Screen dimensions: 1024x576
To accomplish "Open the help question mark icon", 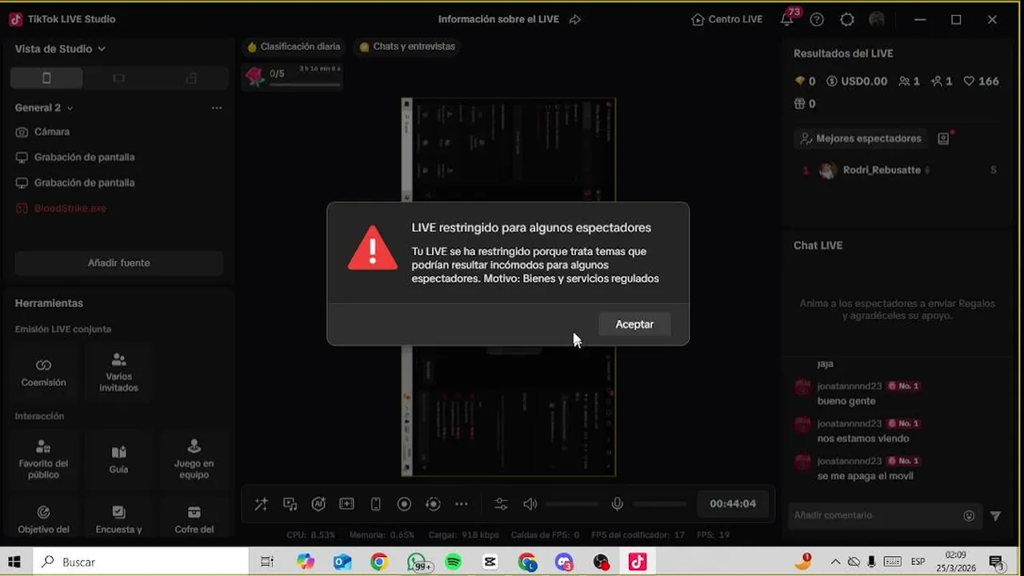I will tap(817, 19).
